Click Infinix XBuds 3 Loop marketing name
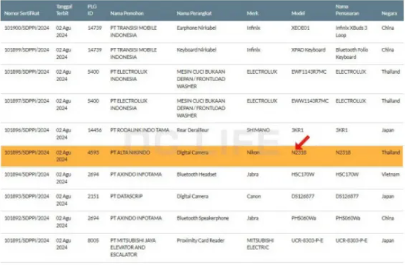The height and width of the screenshot is (265, 405). [x=351, y=31]
